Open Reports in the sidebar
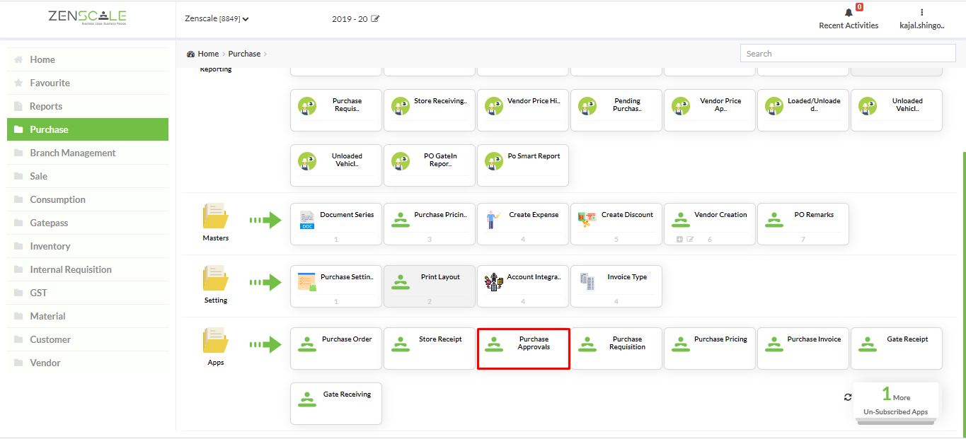 click(x=88, y=106)
